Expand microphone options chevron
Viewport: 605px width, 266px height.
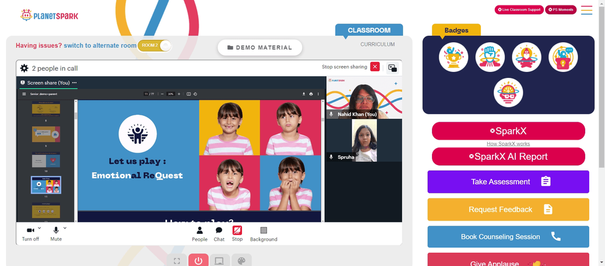pos(65,228)
